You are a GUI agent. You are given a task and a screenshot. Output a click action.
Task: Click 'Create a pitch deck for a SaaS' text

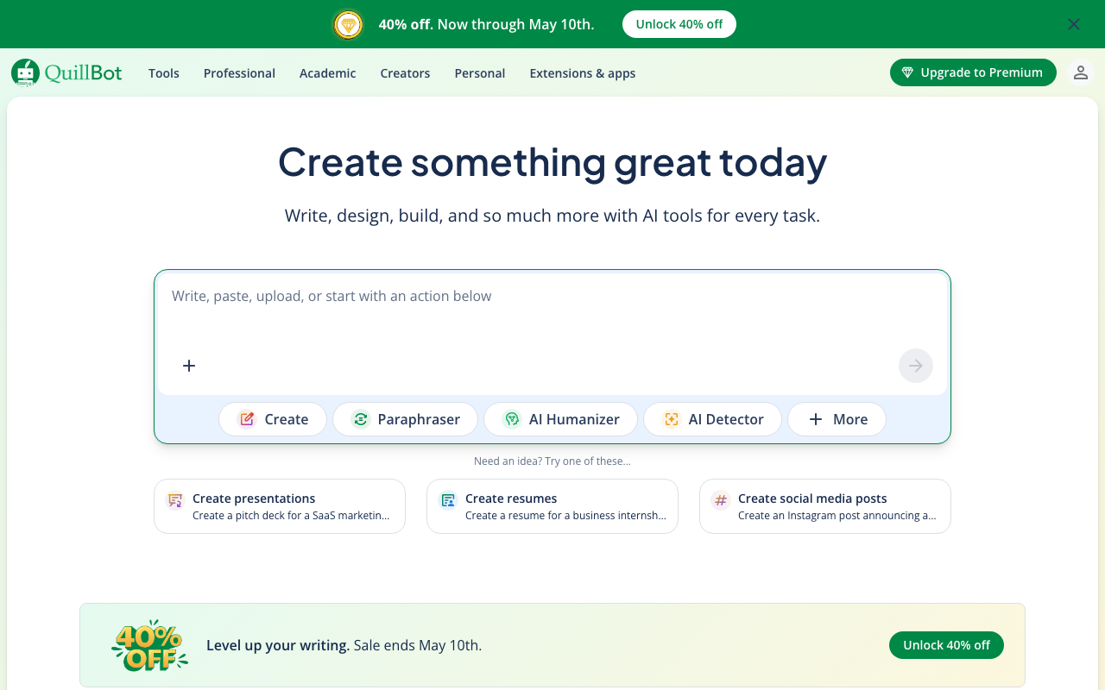point(291,516)
